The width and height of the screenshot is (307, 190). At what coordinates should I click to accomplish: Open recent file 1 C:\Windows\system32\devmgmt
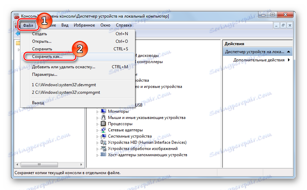pos(78,85)
